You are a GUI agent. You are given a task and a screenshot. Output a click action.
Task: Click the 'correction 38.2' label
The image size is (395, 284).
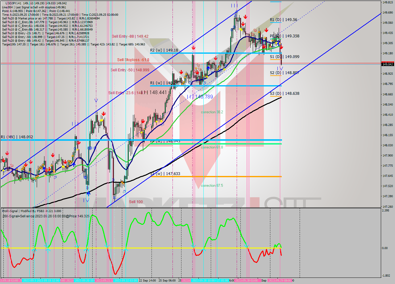(x=212, y=112)
